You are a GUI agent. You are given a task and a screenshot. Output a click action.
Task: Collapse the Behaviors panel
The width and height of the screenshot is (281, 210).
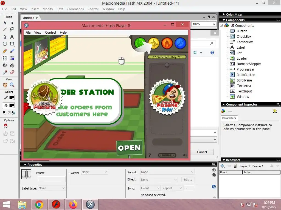[224, 160]
